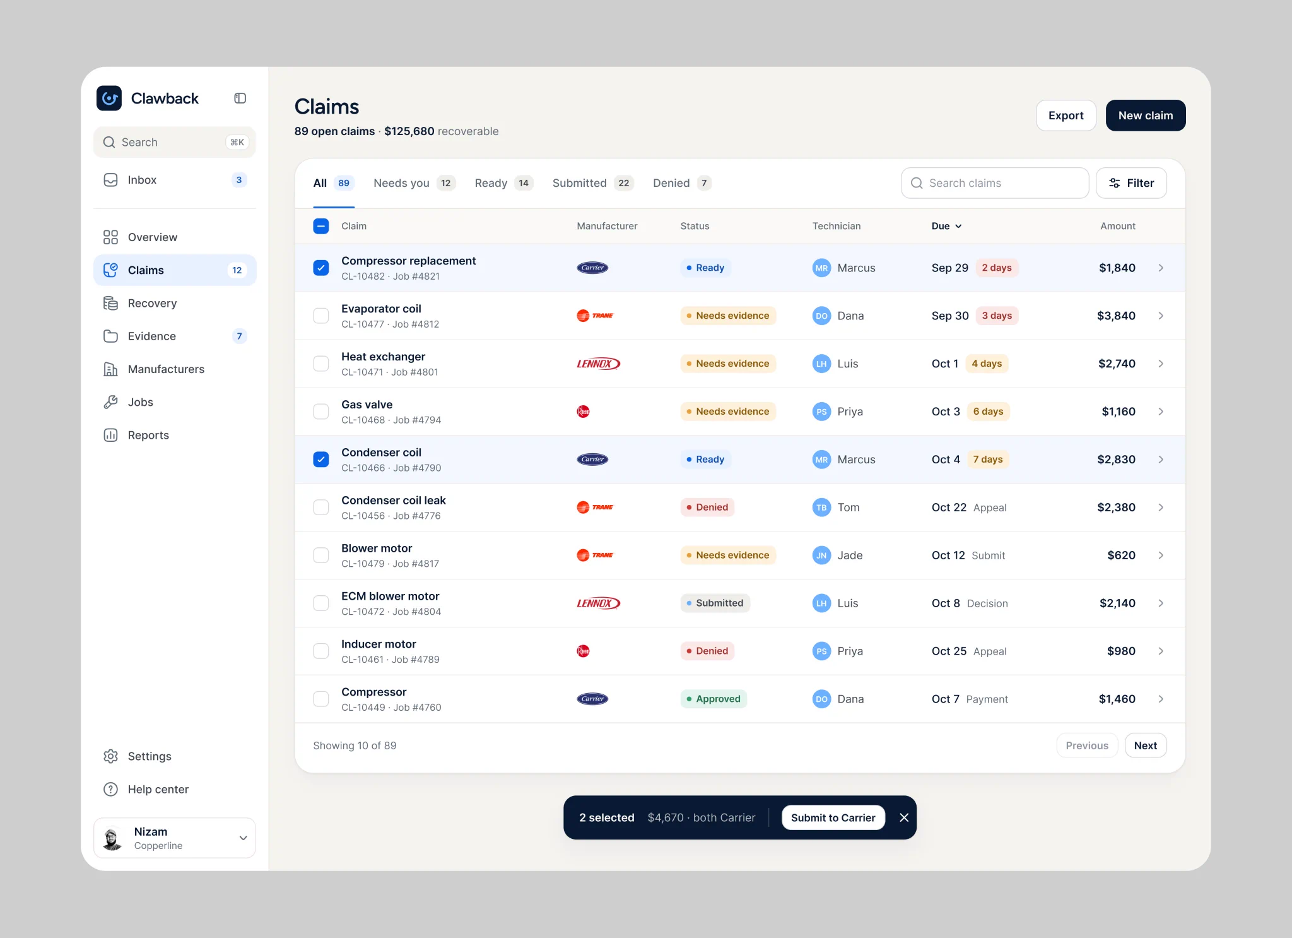
Task: Select the Heat exchanger claim checkbox
Action: [x=321, y=364]
